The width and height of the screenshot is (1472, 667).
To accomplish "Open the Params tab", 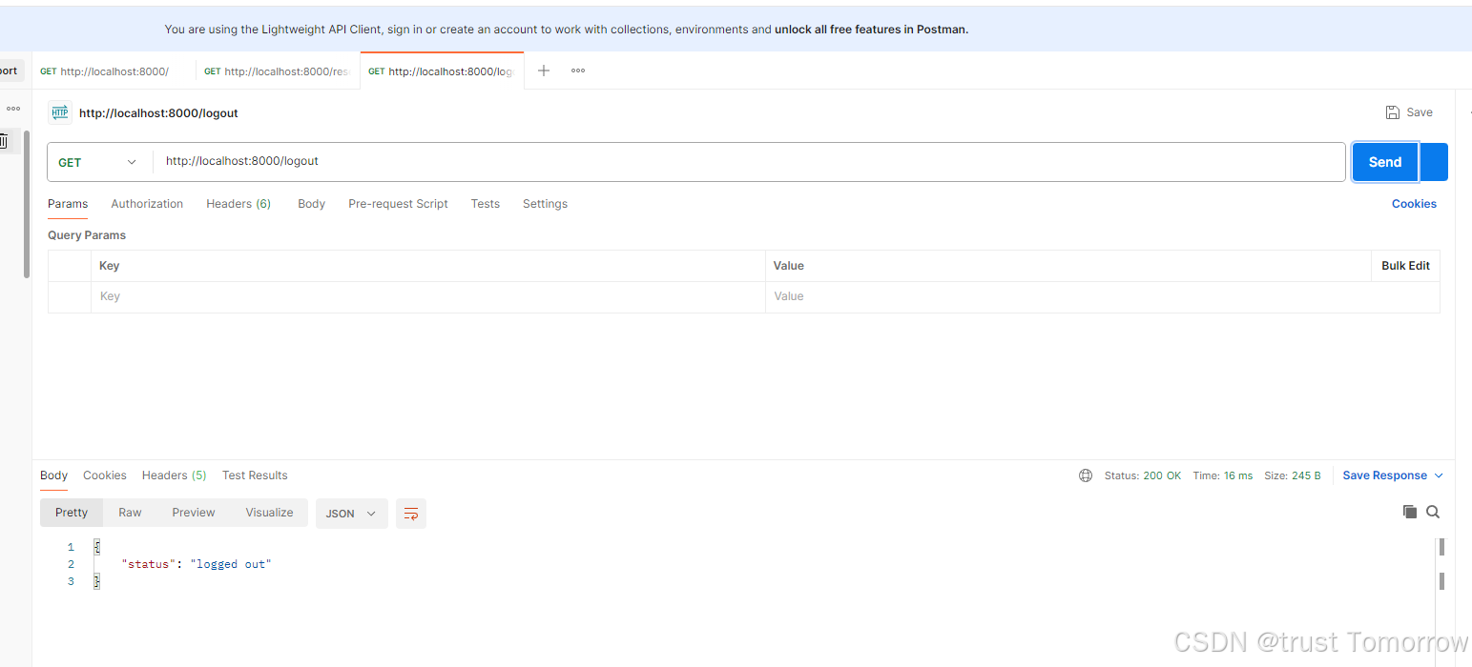I will 68,204.
